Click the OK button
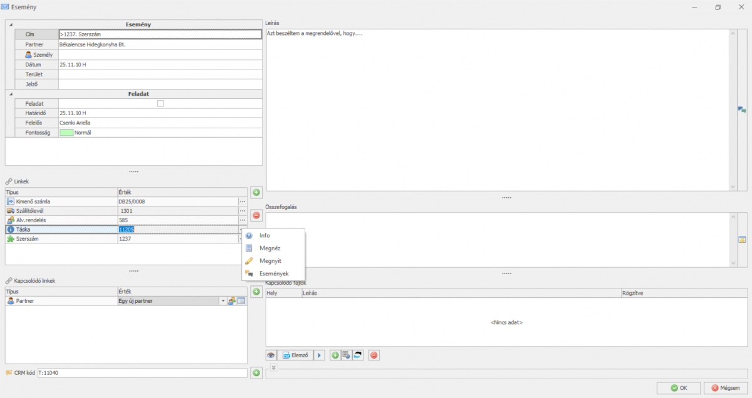This screenshot has height=398, width=752. coord(678,388)
